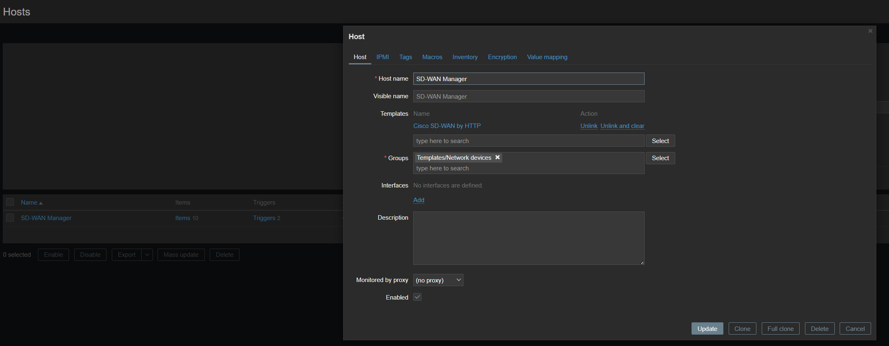
Task: Check the select-all hosts checkbox
Action: coord(10,202)
